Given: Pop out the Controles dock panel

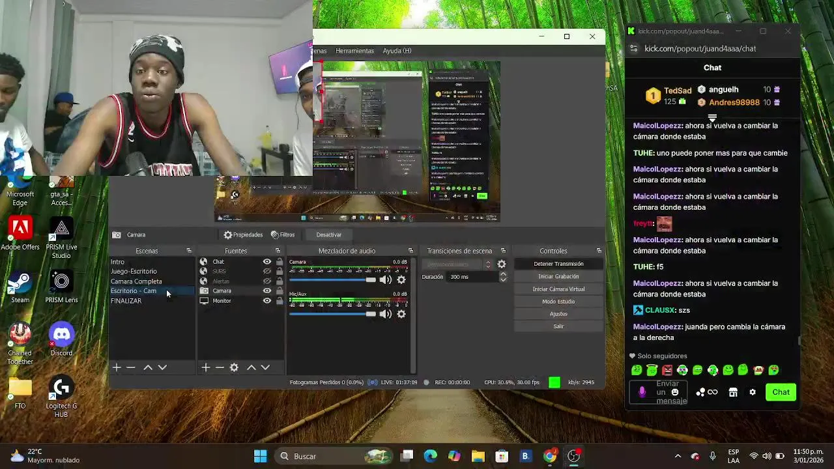Looking at the screenshot, I should click(x=599, y=251).
